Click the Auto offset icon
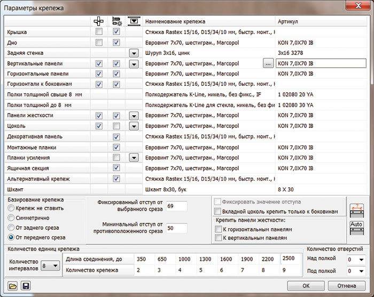The height and width of the screenshot is (297, 374). pyautogui.click(x=356, y=228)
